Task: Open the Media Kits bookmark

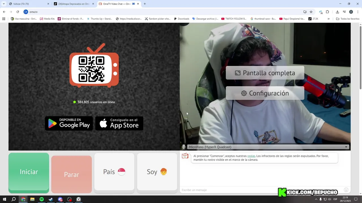Action: (x=47, y=19)
